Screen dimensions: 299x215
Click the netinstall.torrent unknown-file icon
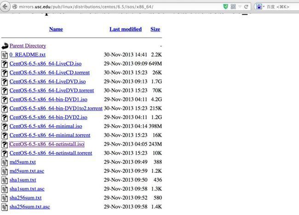click(x=5, y=154)
